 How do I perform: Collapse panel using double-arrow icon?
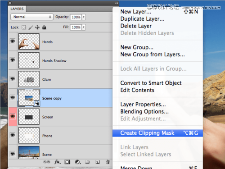(x=117, y=3)
